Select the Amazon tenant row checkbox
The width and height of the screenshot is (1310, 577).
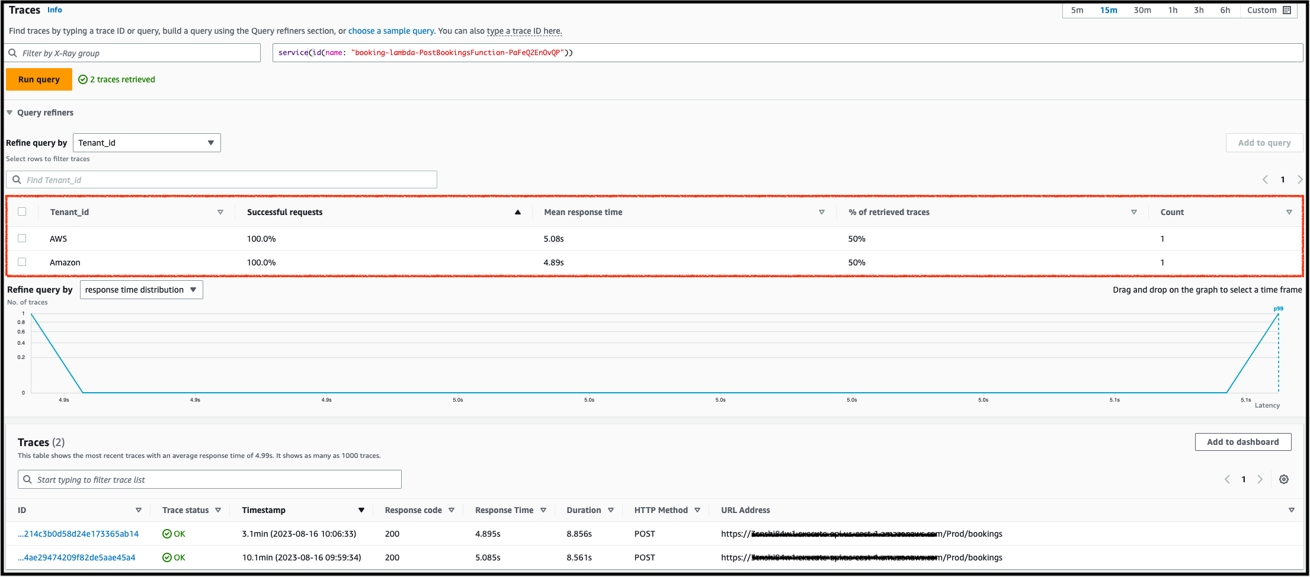[22, 262]
